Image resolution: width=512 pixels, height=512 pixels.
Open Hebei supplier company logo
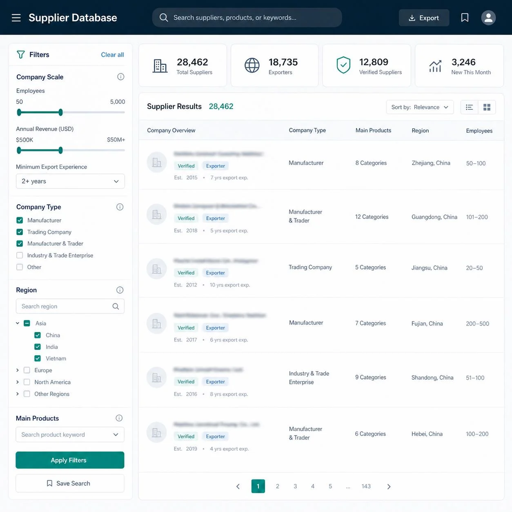coord(157,432)
